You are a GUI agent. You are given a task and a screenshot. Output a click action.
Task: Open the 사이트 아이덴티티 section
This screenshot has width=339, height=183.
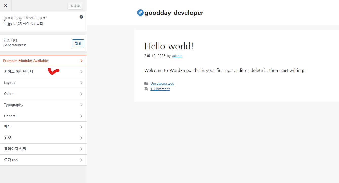tap(43, 72)
